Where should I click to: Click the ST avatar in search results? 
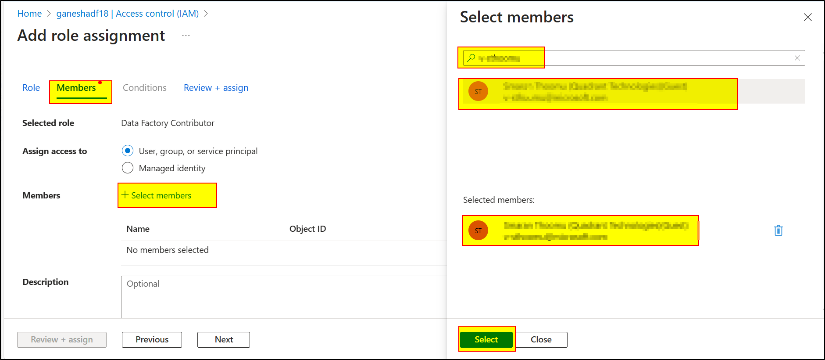coord(478,91)
